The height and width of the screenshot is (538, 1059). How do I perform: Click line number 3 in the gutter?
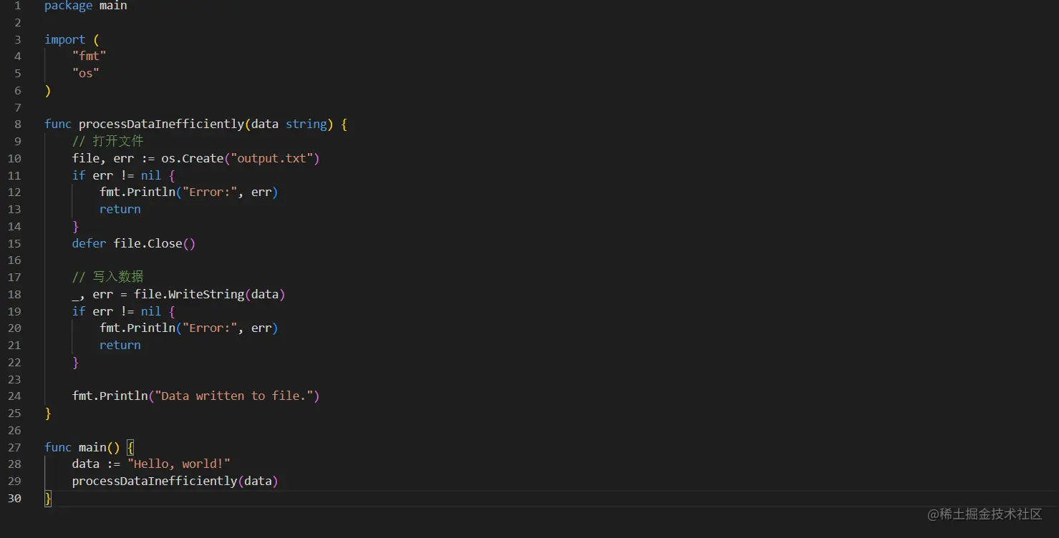(18, 39)
